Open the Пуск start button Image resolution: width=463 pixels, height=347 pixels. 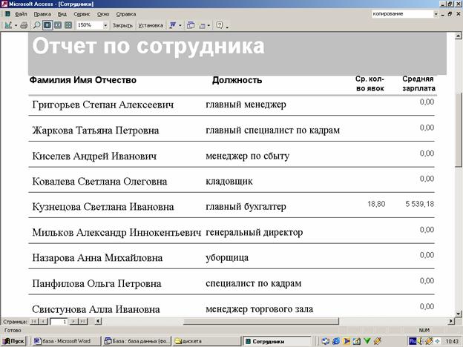(x=13, y=341)
